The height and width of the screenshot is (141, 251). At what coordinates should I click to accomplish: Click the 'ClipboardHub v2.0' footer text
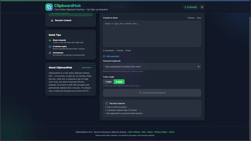pos(84,132)
